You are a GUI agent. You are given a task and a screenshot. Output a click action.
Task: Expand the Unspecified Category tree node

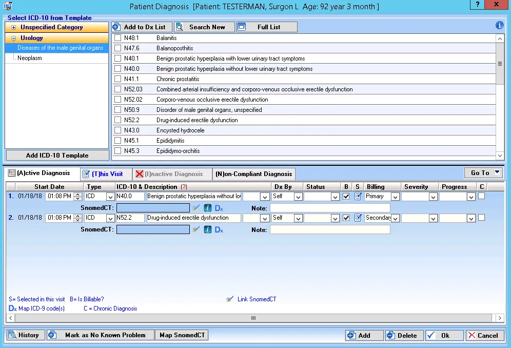click(13, 27)
